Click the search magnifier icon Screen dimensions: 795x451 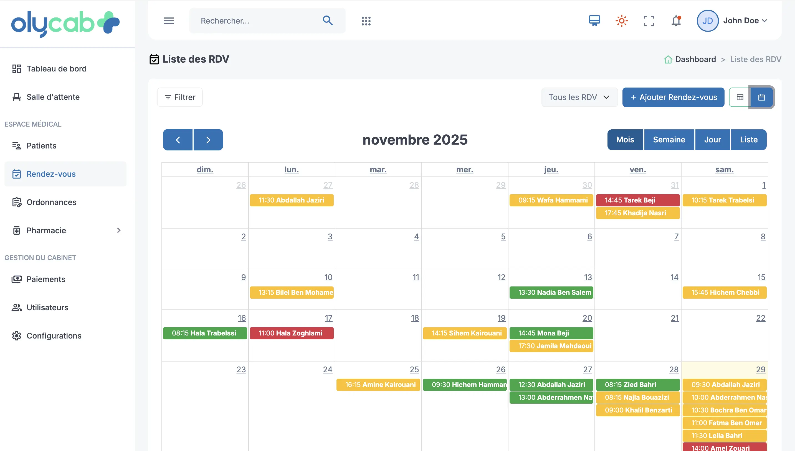click(x=327, y=21)
